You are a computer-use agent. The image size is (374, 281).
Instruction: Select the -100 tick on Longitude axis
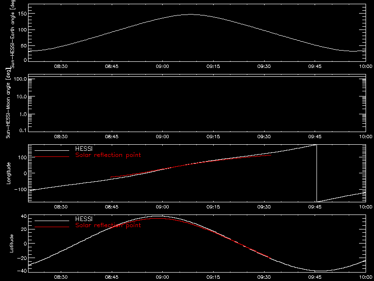pyautogui.click(x=20, y=189)
